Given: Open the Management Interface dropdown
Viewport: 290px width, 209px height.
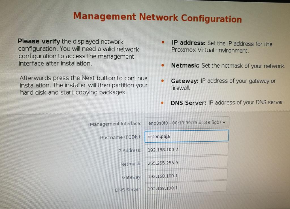Looking at the screenshot, I should click(187, 122).
